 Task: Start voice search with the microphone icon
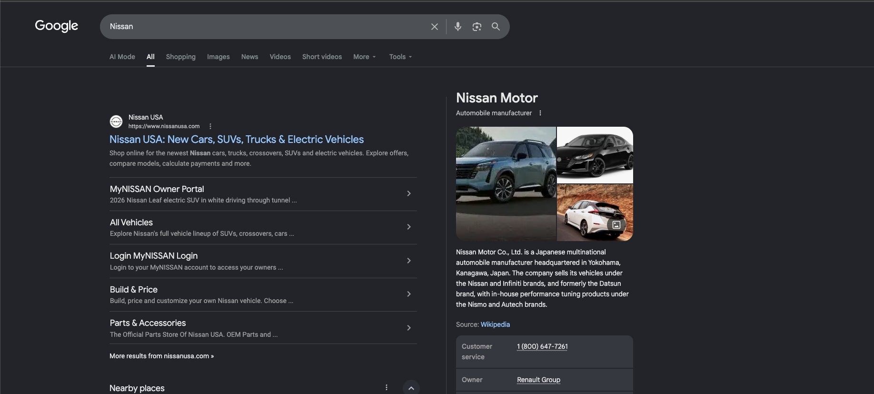point(457,27)
